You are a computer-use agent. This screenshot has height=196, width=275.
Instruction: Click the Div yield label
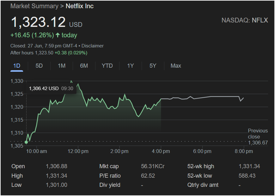pyautogui.click(x=110, y=185)
